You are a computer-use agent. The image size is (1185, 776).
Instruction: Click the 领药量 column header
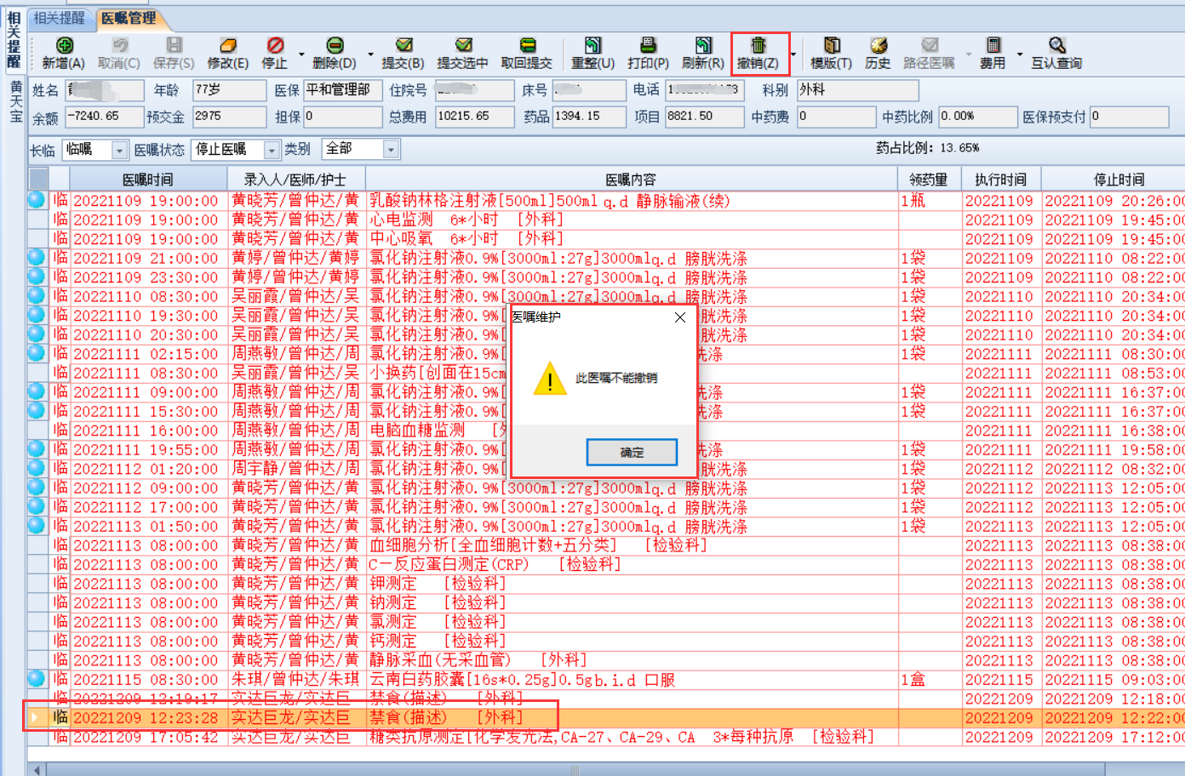(x=929, y=180)
